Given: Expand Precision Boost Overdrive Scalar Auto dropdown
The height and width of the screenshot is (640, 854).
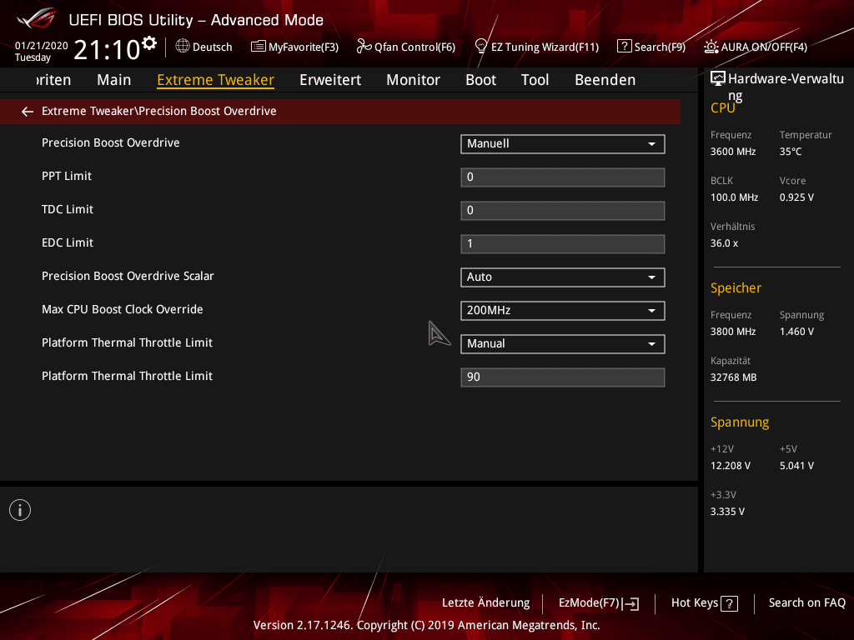Looking at the screenshot, I should pyautogui.click(x=563, y=277).
